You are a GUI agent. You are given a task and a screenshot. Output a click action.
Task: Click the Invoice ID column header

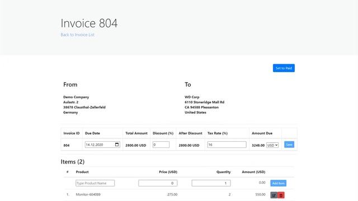(72, 133)
